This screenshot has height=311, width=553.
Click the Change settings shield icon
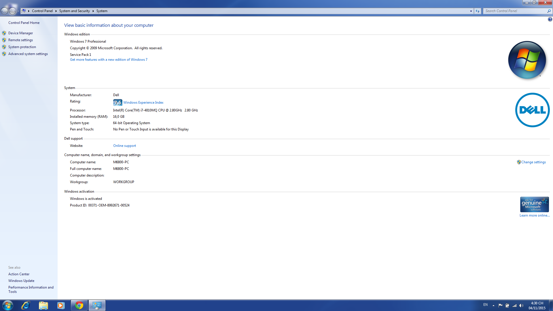point(519,162)
